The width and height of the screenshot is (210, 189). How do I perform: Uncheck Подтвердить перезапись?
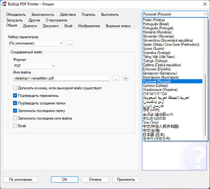15,96
